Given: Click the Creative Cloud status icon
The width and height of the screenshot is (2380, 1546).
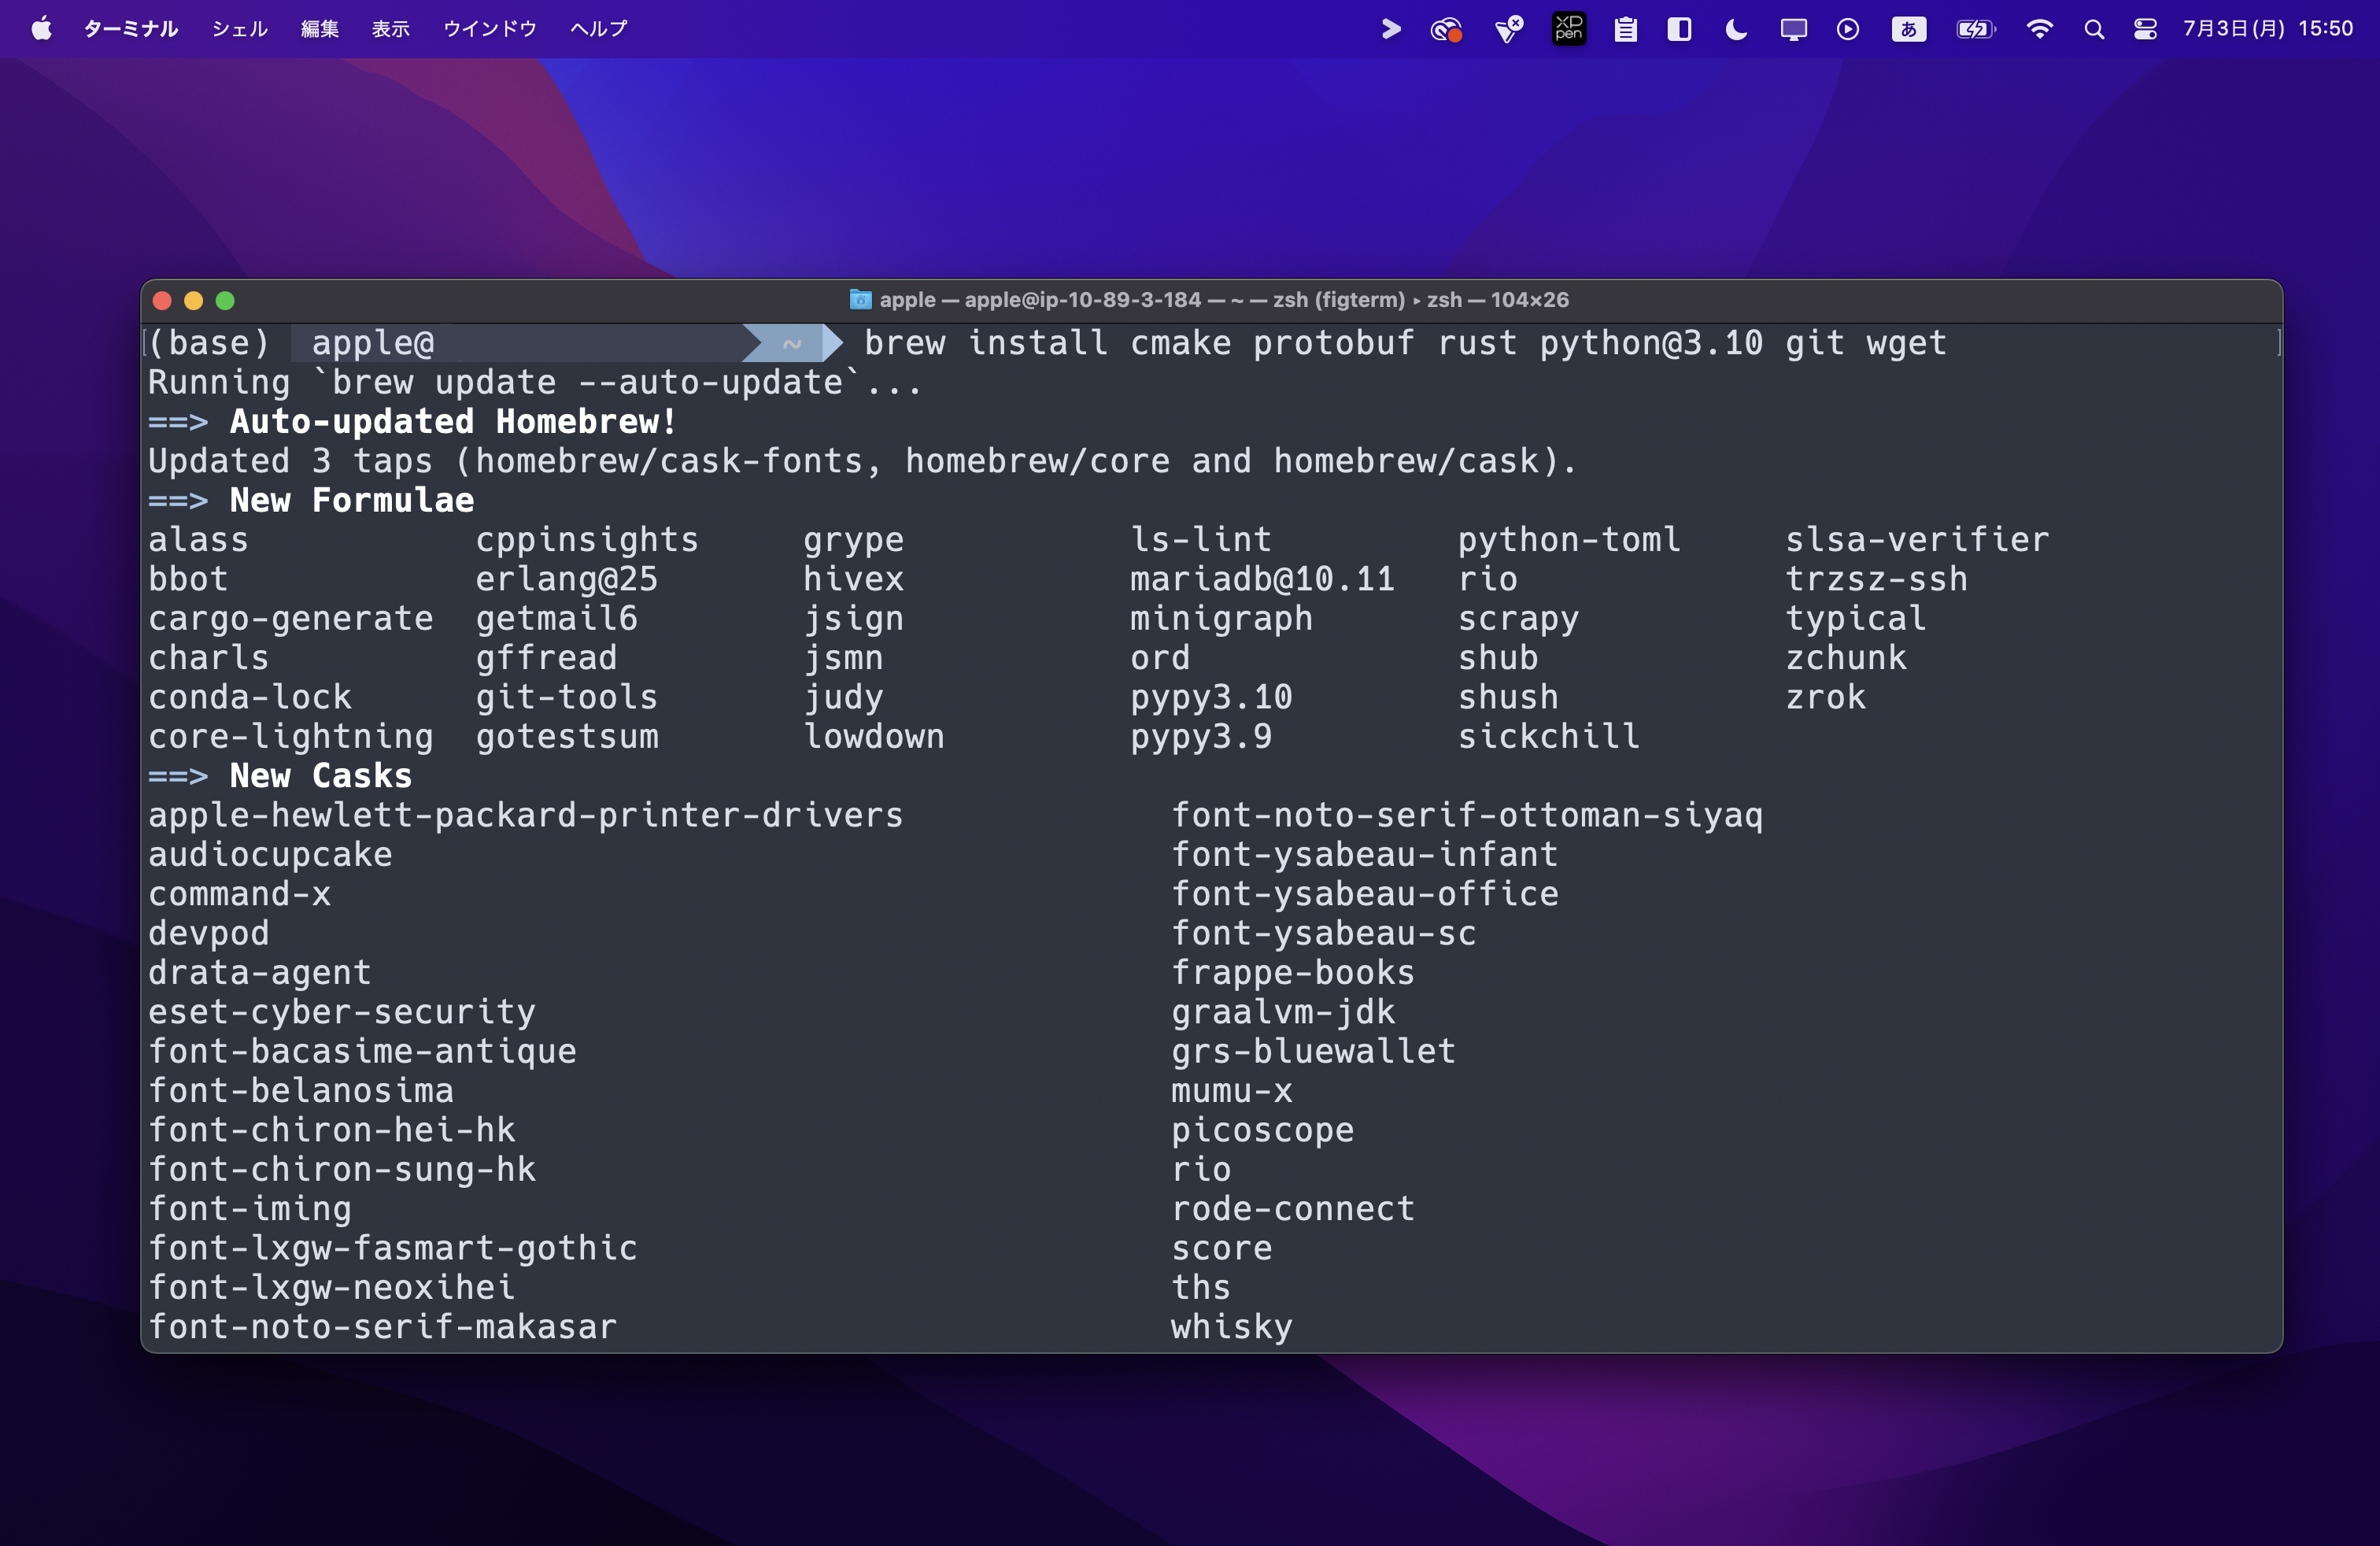Looking at the screenshot, I should (1446, 29).
